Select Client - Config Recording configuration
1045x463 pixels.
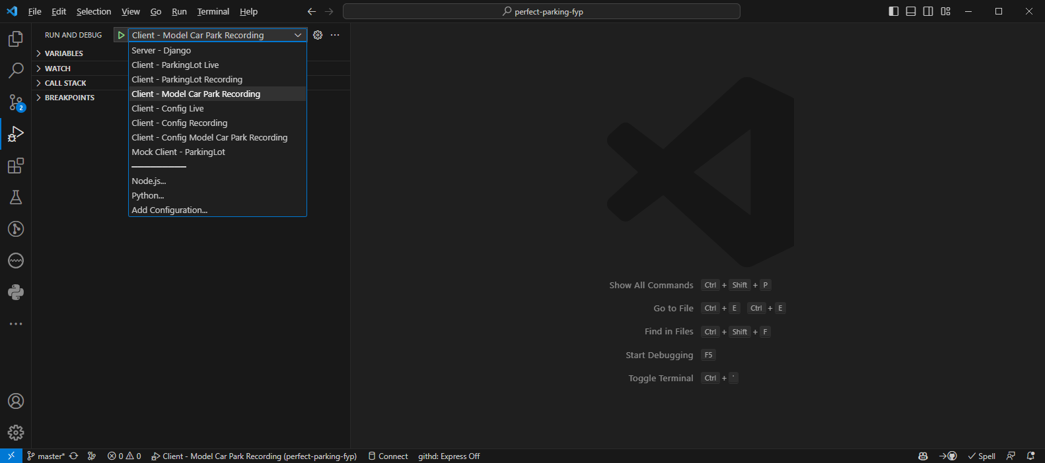[217, 123]
